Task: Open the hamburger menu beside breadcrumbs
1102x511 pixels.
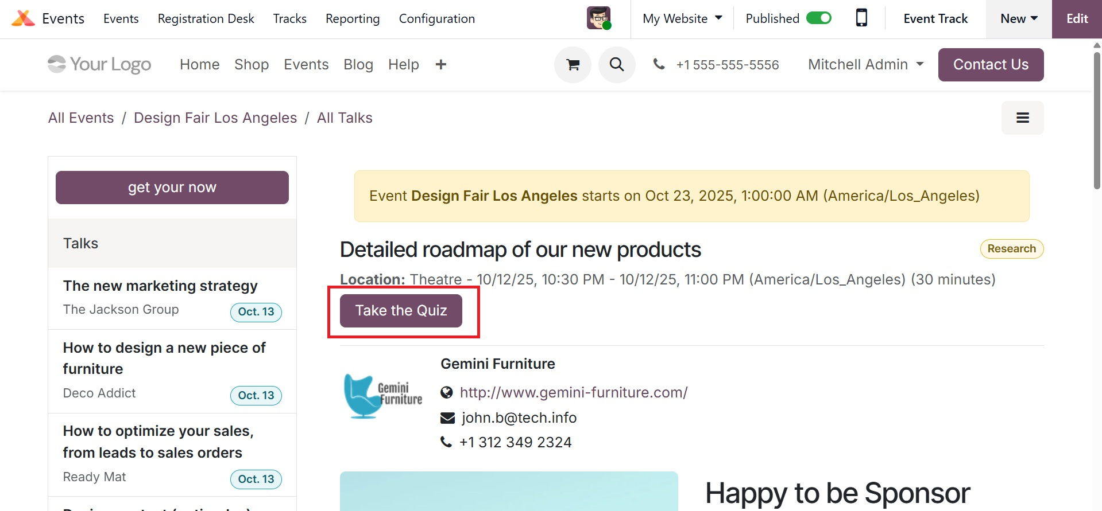Action: click(1022, 118)
